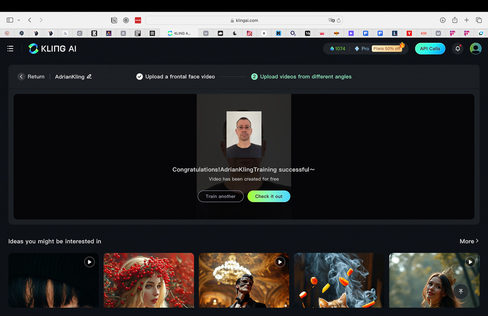Switch to the gray H favicon tab

[x=206, y=33]
